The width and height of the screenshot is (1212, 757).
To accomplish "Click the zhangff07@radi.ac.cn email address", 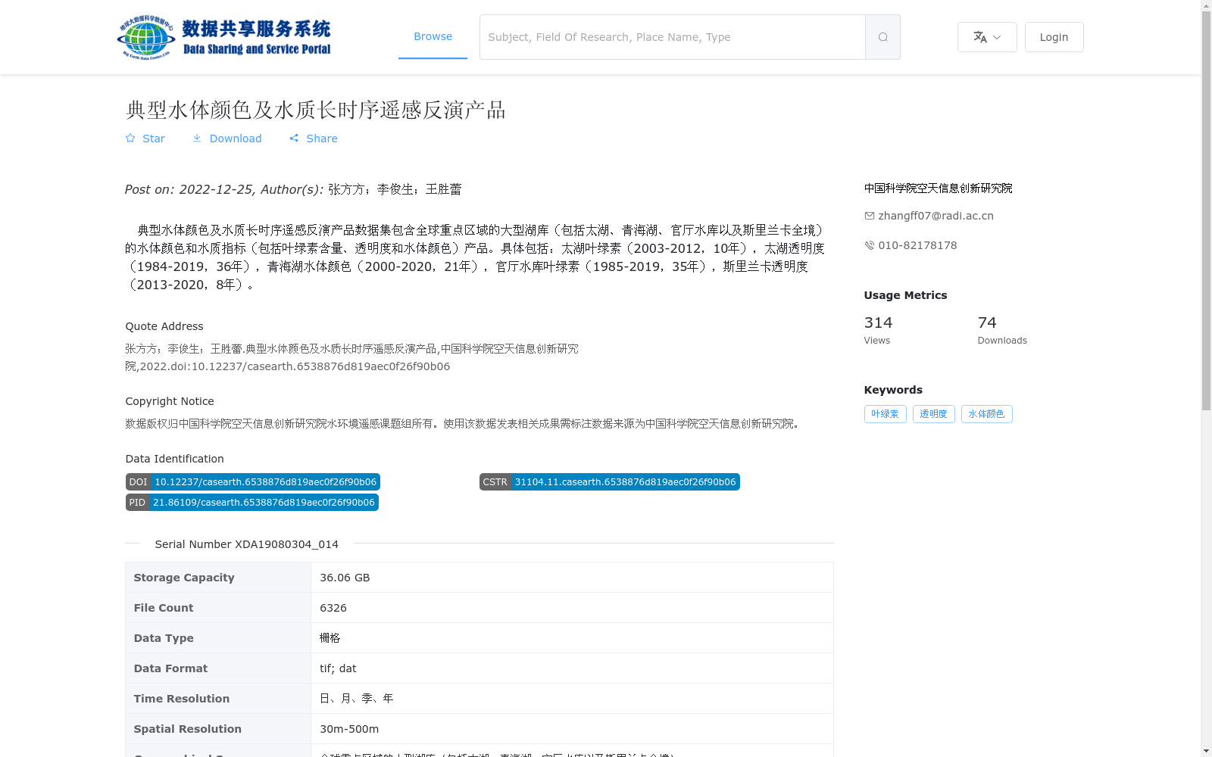I will tap(936, 216).
